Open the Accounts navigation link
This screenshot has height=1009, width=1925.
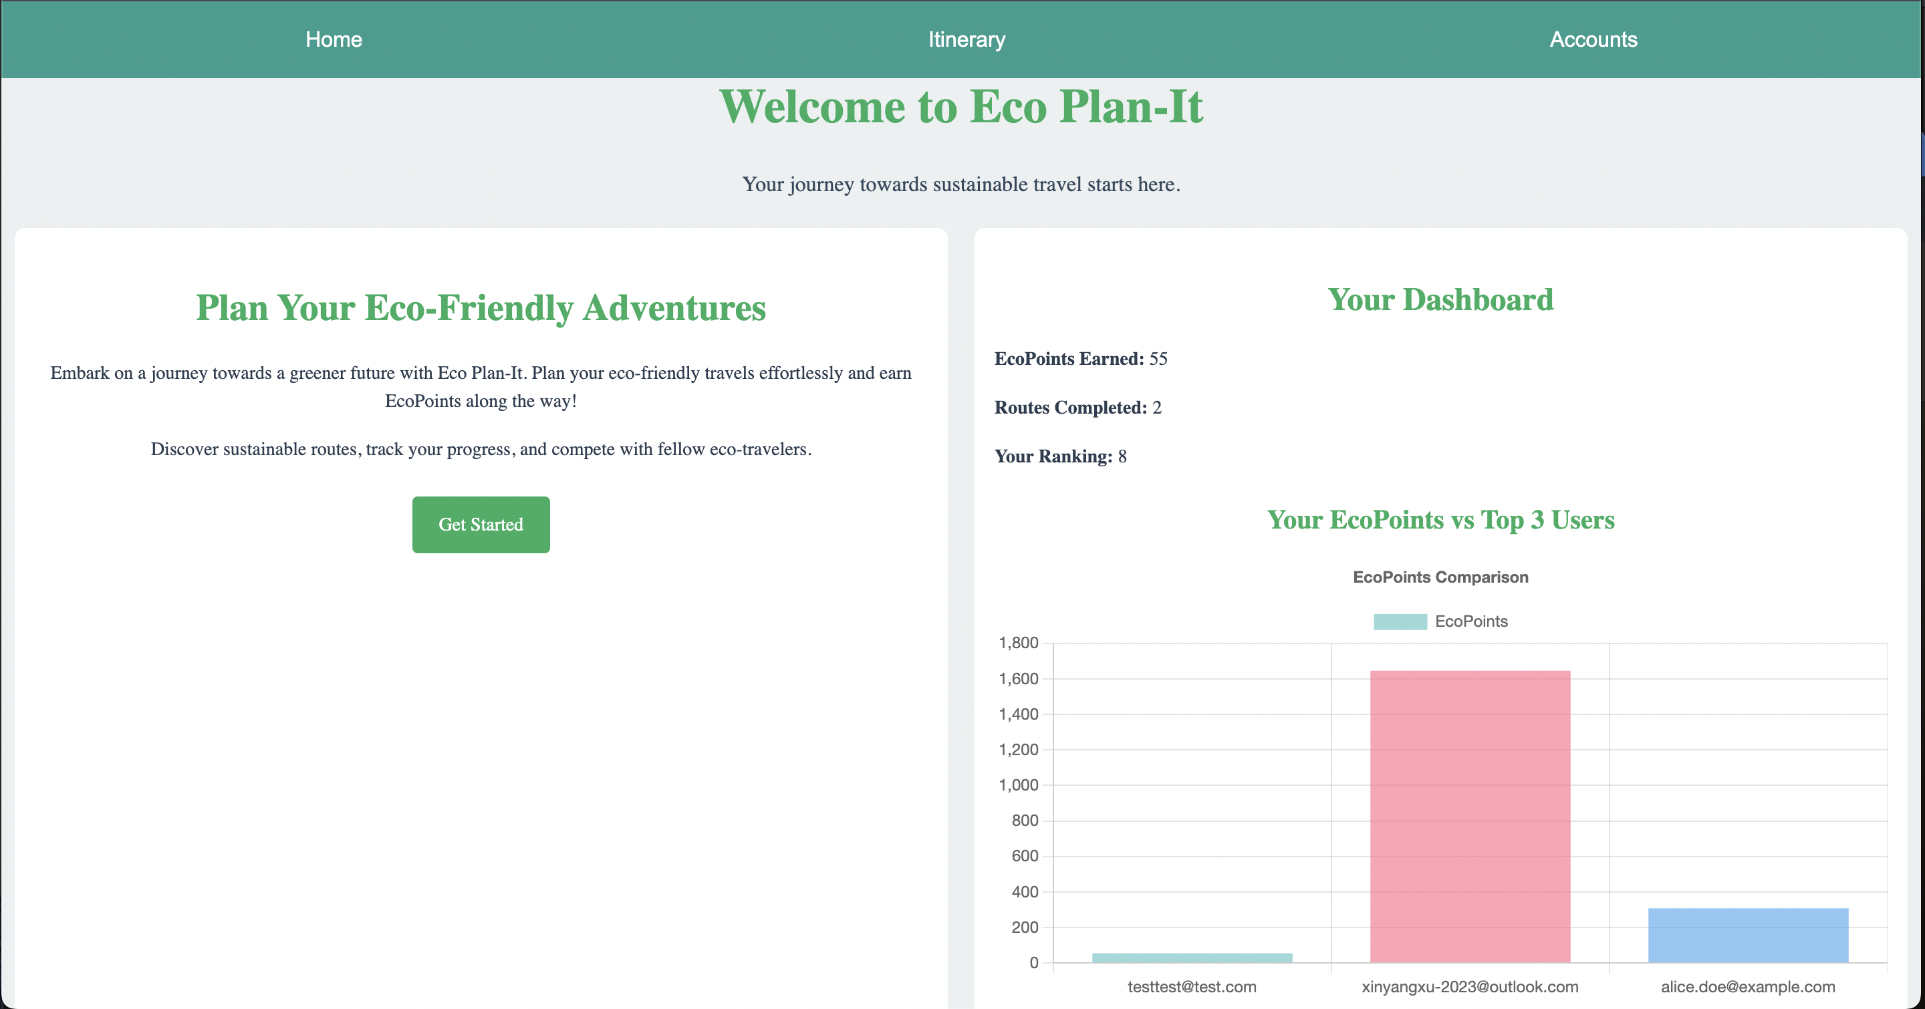pos(1592,39)
